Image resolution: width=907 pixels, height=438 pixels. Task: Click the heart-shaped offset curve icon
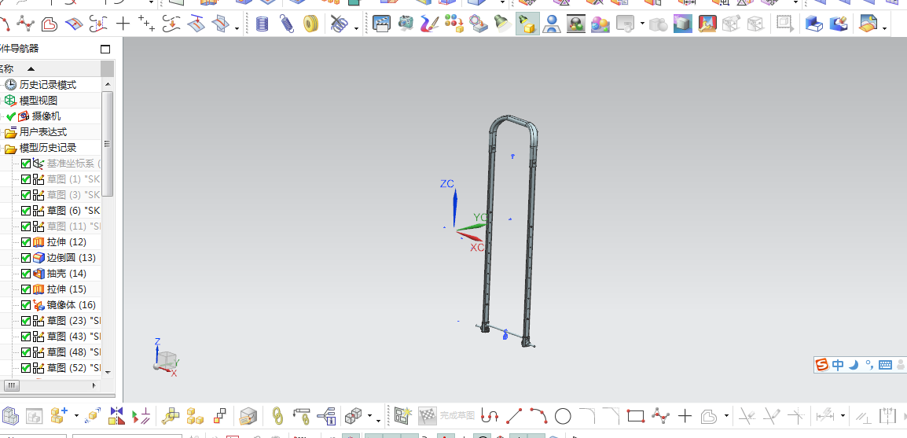50,24
